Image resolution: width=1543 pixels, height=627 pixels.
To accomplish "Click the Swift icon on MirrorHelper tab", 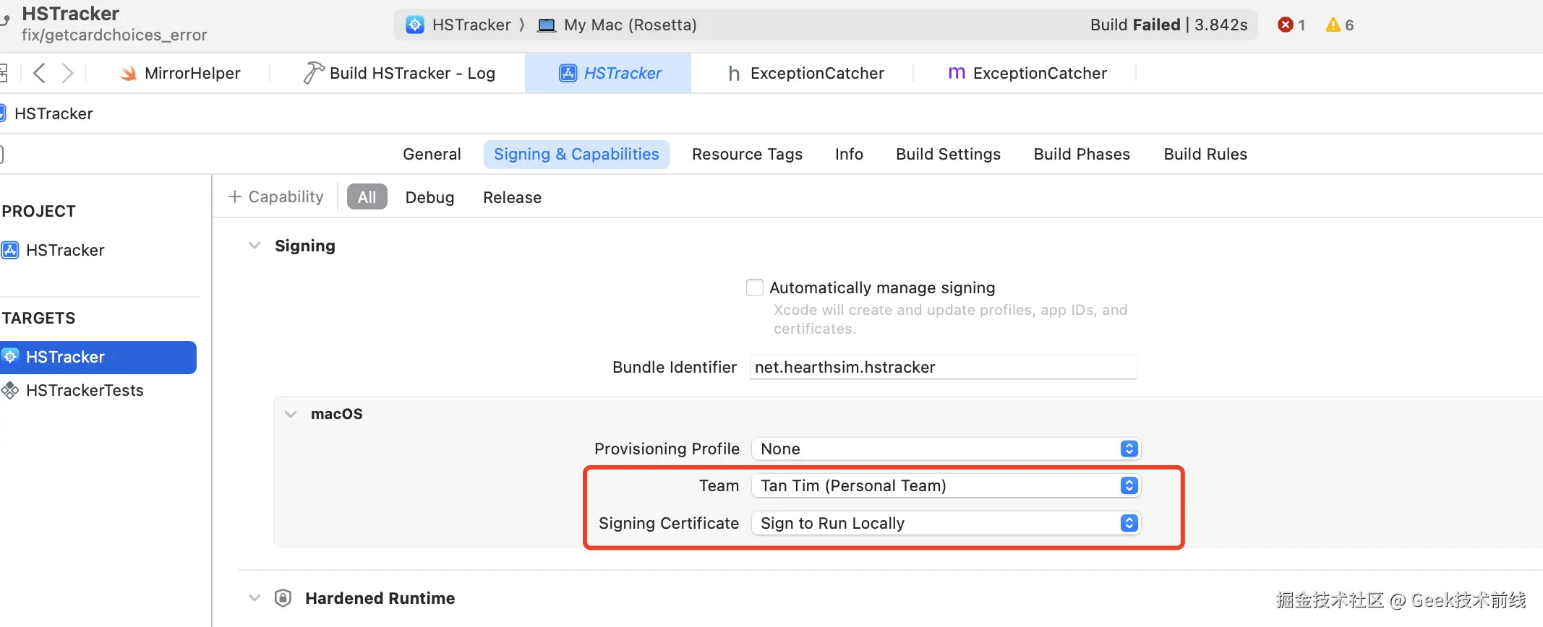I will [x=128, y=73].
